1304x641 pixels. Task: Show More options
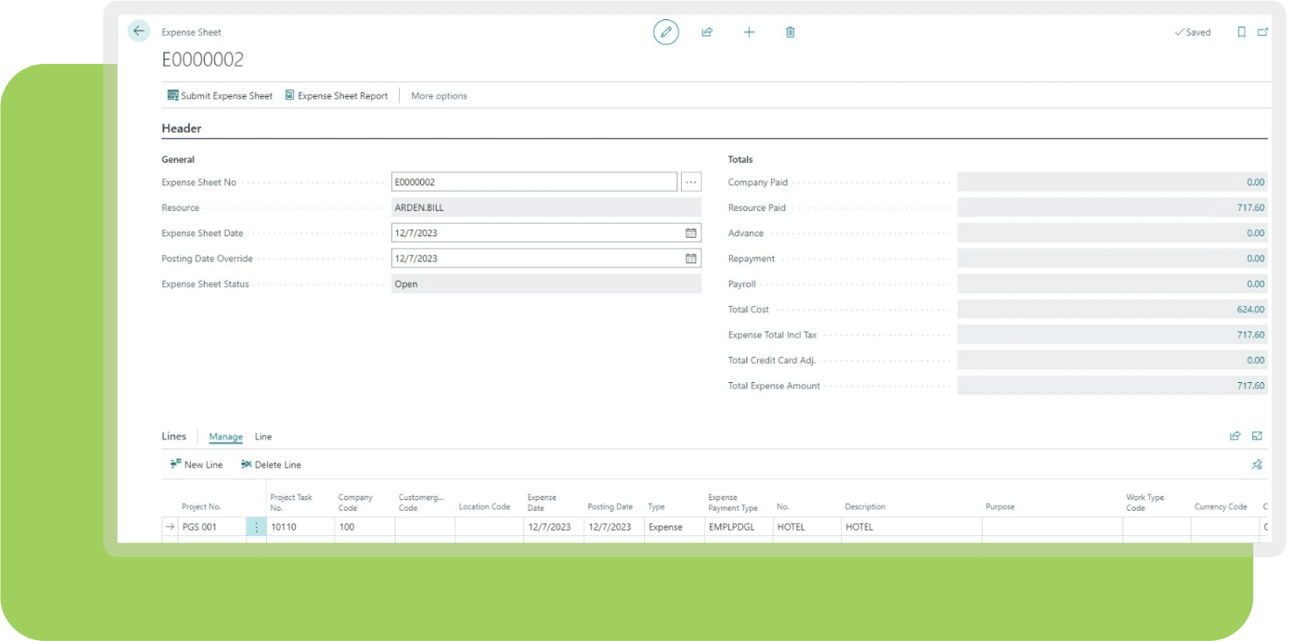coord(438,96)
